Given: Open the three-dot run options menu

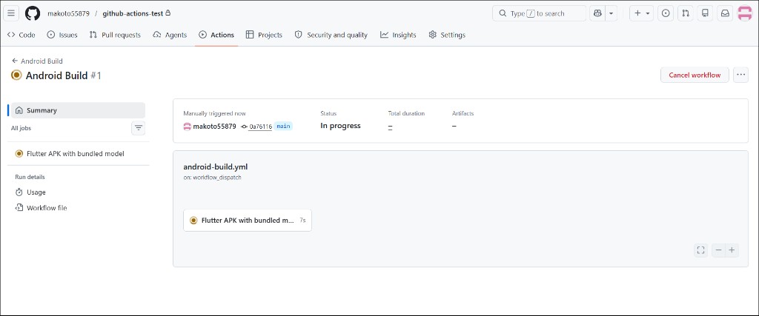Looking at the screenshot, I should (x=740, y=75).
